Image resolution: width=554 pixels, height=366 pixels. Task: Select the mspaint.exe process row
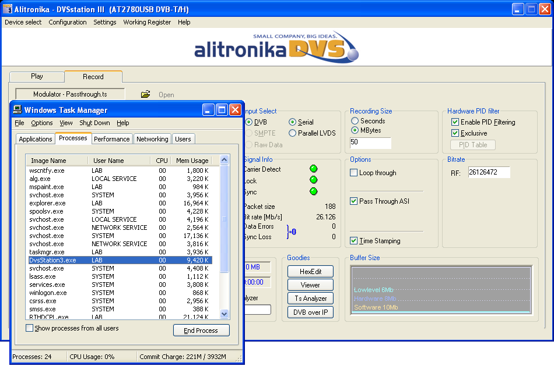(120, 187)
